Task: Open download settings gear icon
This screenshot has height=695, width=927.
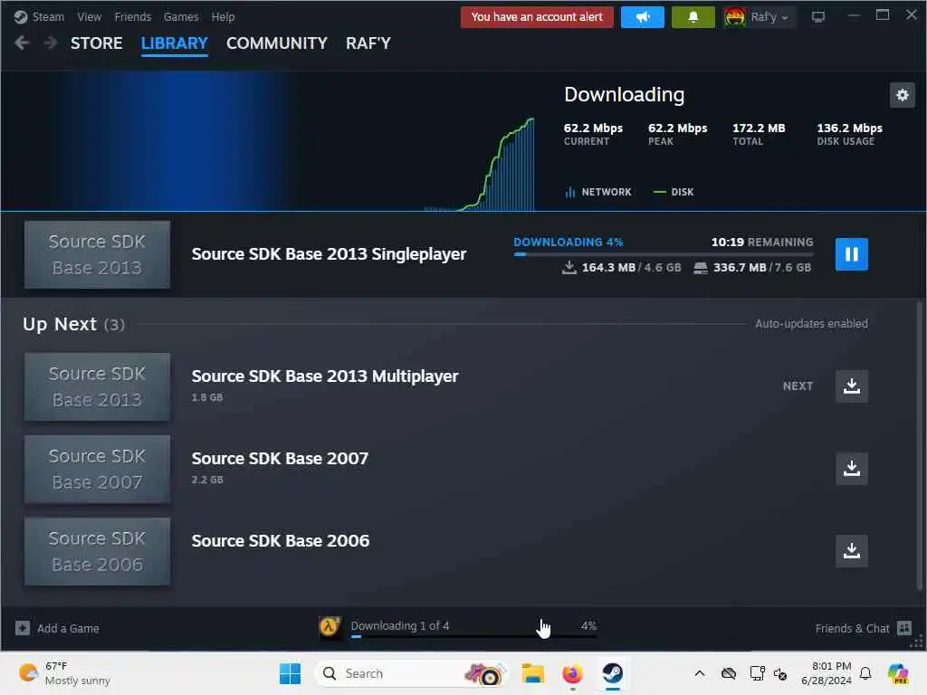Action: (903, 95)
